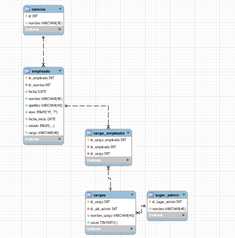Collapse the empleado table using header arrow
Image resolution: width=235 pixels, height=238 pixels.
(x=60, y=71)
